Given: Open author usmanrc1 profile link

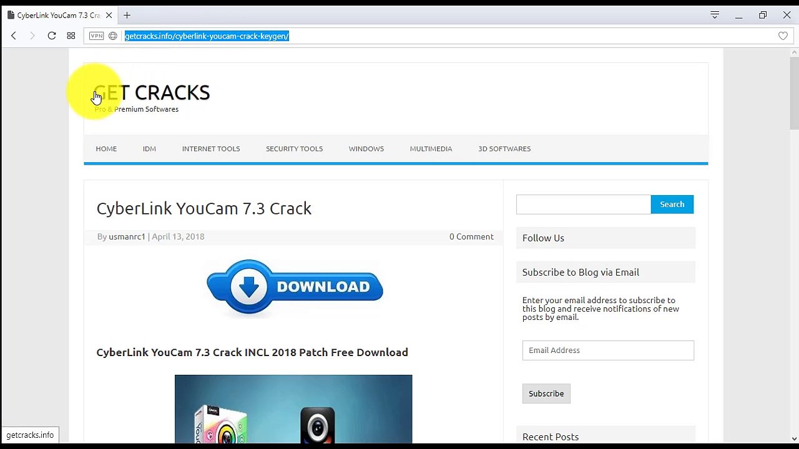Looking at the screenshot, I should click(127, 236).
